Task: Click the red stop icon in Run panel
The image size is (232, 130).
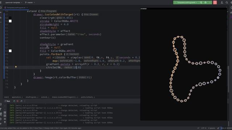Action: click(x=18, y=101)
